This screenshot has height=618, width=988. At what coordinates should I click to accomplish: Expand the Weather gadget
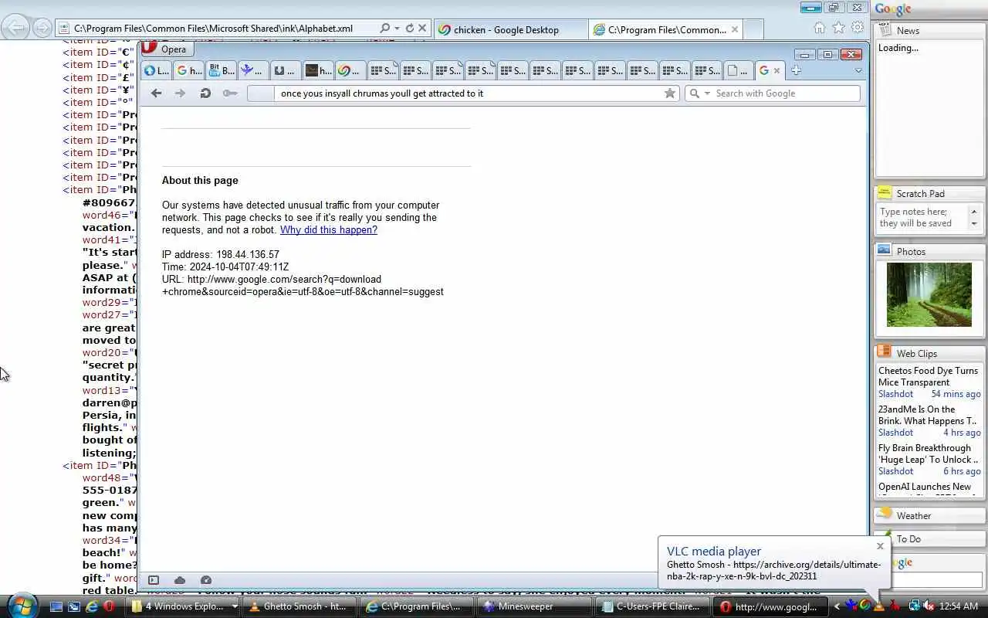(929, 515)
